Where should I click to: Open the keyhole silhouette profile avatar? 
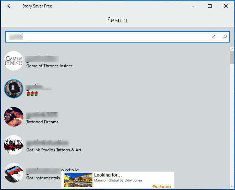tap(14, 89)
